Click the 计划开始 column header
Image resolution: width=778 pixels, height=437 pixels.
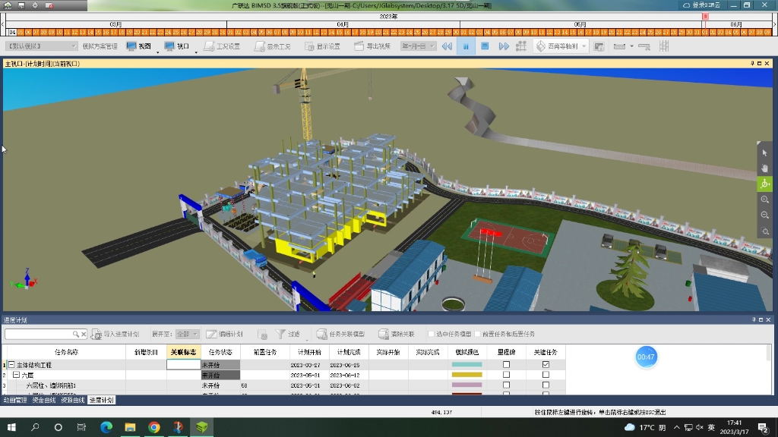point(309,352)
